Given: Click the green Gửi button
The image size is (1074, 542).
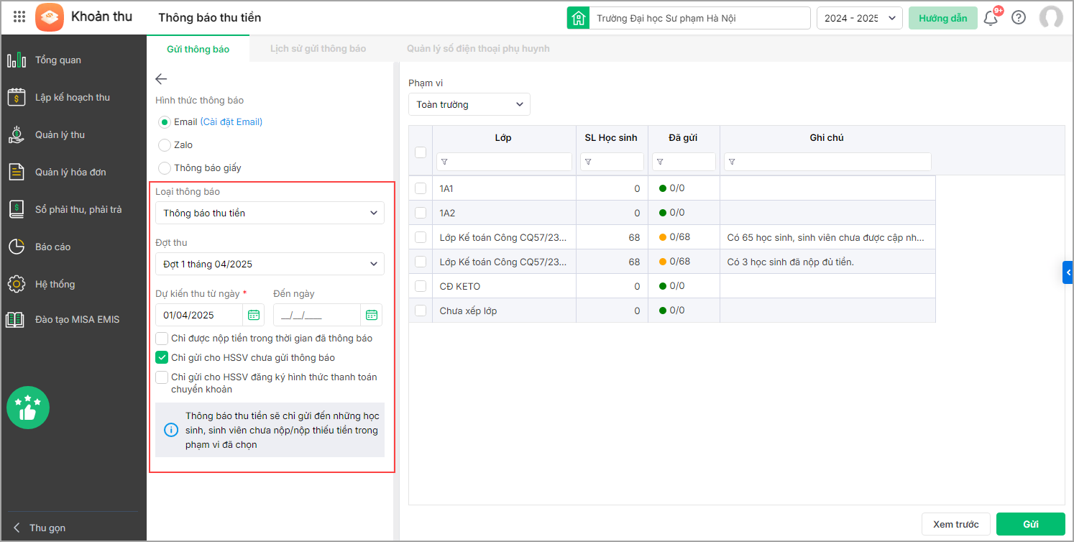Looking at the screenshot, I should point(1030,524).
